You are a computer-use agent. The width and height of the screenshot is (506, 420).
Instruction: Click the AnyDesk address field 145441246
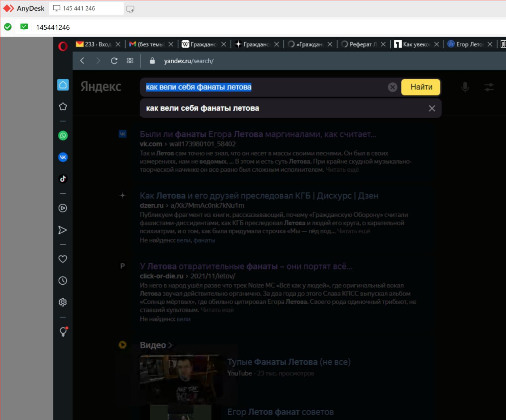(53, 27)
